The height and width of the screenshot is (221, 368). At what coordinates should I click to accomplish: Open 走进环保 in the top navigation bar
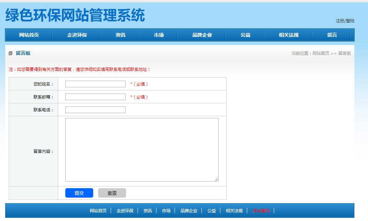point(77,35)
